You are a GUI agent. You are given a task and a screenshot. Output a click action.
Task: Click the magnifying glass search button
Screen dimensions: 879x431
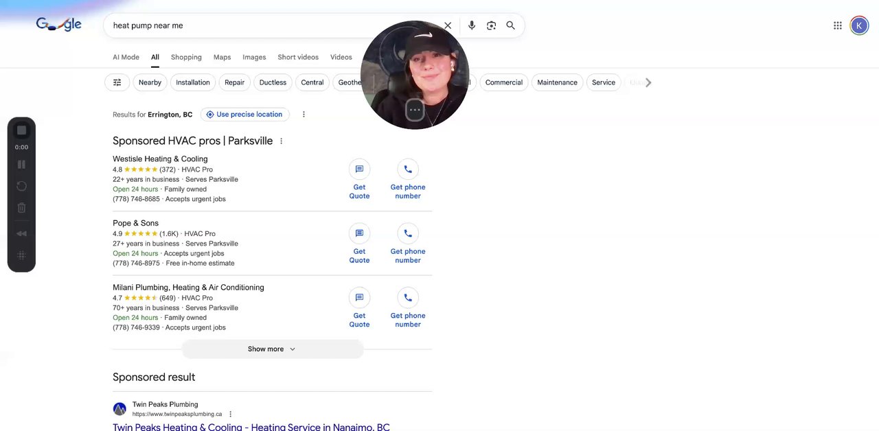(510, 25)
